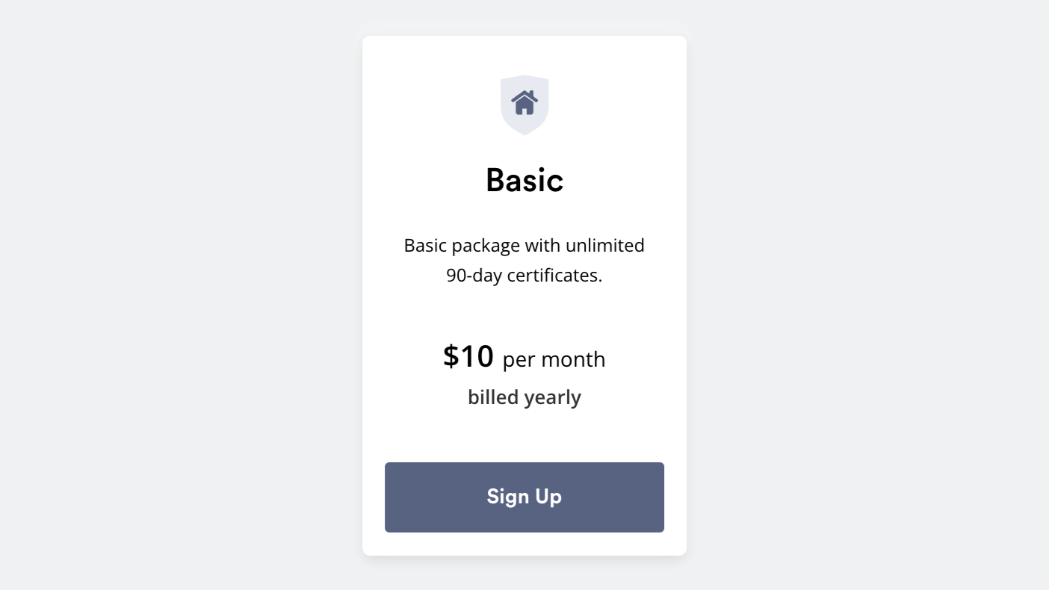Viewport: 1049px width, 590px height.
Task: Click the word "month" beside the price
Action: pos(574,359)
